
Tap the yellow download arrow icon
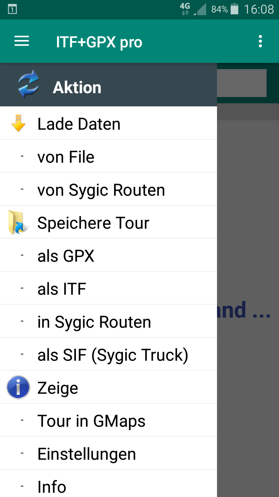click(x=18, y=123)
